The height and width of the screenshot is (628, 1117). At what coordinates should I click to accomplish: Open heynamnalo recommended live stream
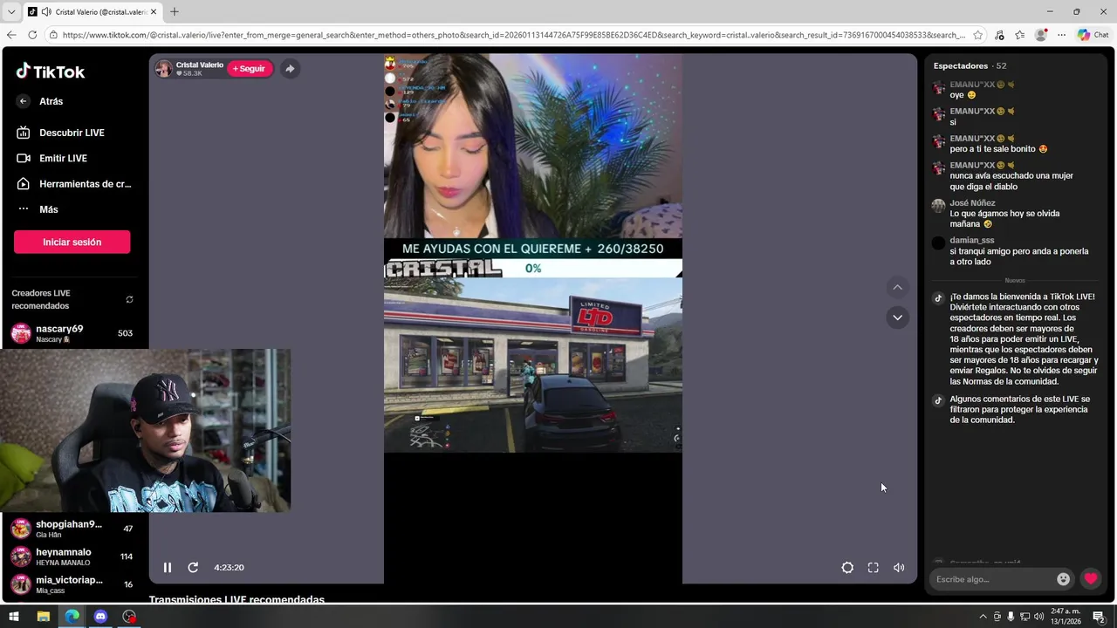pos(72,556)
